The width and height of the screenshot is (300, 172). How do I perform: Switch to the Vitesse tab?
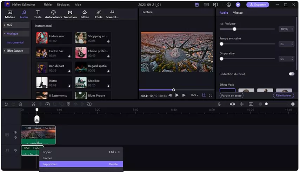(x=238, y=13)
